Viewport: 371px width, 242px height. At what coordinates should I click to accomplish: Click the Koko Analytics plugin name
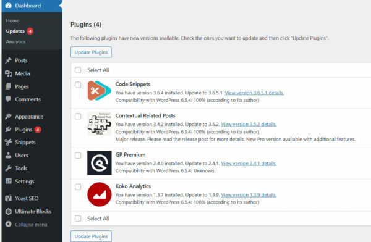click(x=133, y=186)
